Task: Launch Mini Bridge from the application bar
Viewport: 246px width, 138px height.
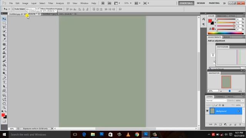Action: pyautogui.click(x=109, y=3)
